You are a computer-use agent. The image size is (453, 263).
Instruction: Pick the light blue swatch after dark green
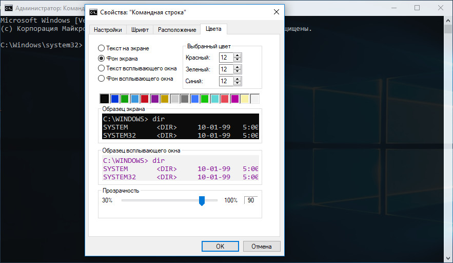(134, 99)
